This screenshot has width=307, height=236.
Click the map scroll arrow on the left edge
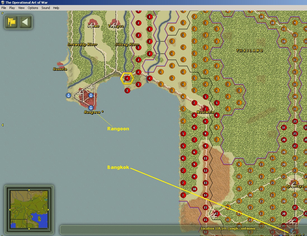click(3, 125)
